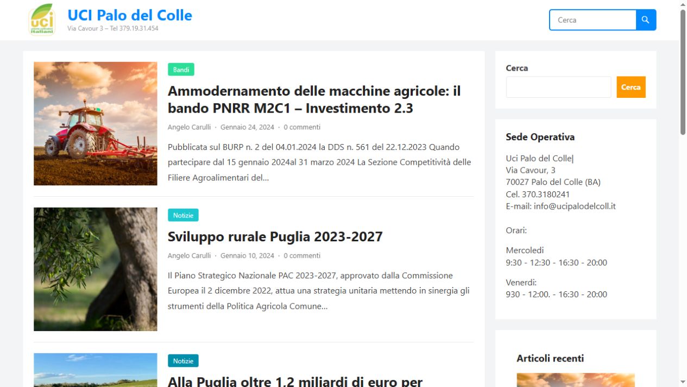Focus the header Cerca search field

[x=593, y=20]
